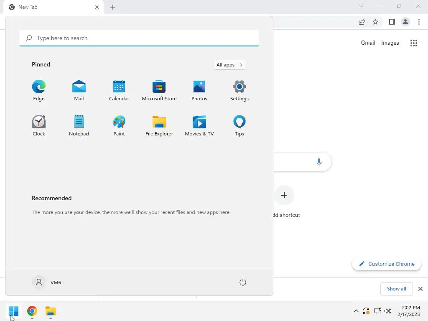Add a shortcut with the plus button
Image resolution: width=428 pixels, height=321 pixels.
(284, 195)
